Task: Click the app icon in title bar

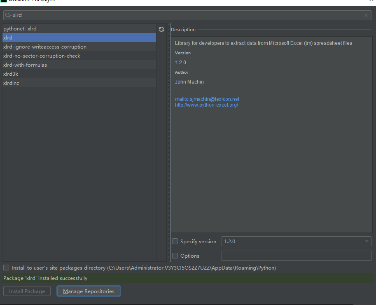Action: [3, 1]
